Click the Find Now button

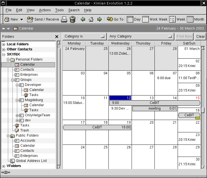(x=184, y=37)
